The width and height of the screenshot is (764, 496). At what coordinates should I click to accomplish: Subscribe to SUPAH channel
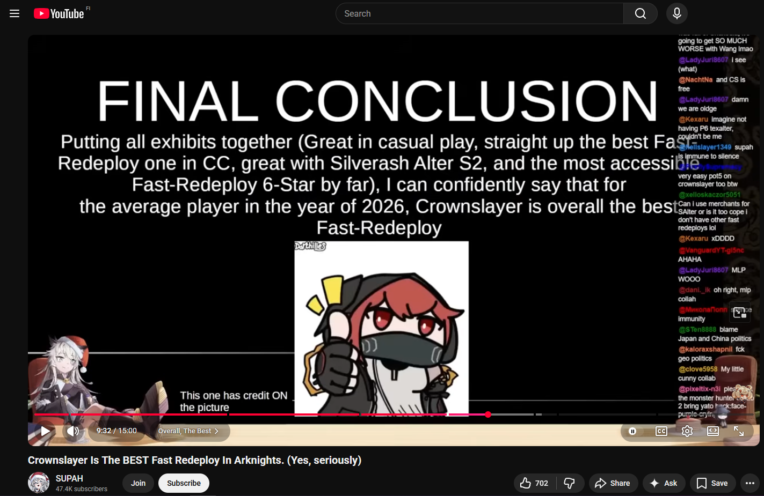184,483
